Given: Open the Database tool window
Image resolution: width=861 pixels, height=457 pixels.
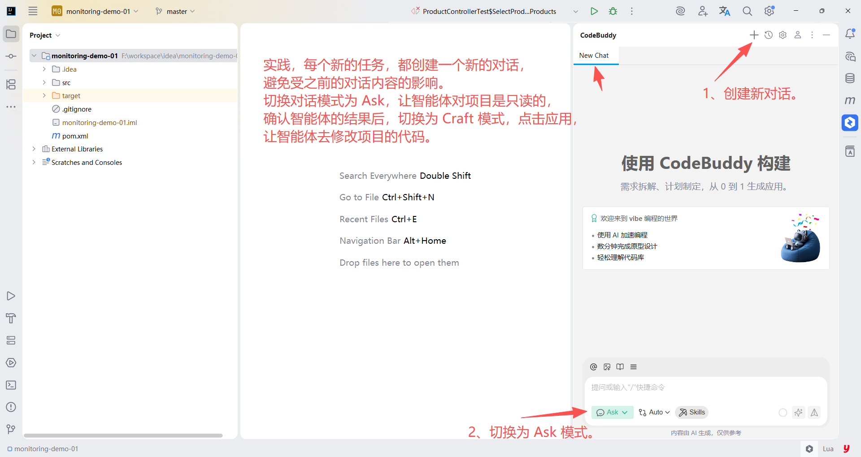Looking at the screenshot, I should click(850, 78).
